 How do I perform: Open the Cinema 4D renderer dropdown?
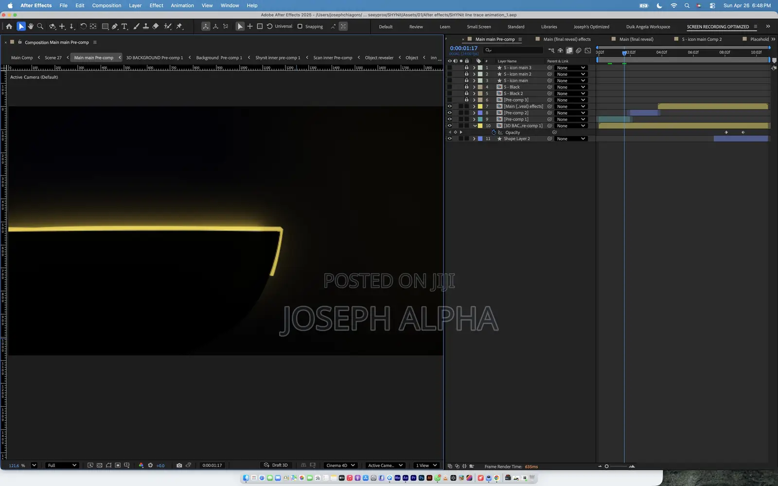pyautogui.click(x=340, y=465)
